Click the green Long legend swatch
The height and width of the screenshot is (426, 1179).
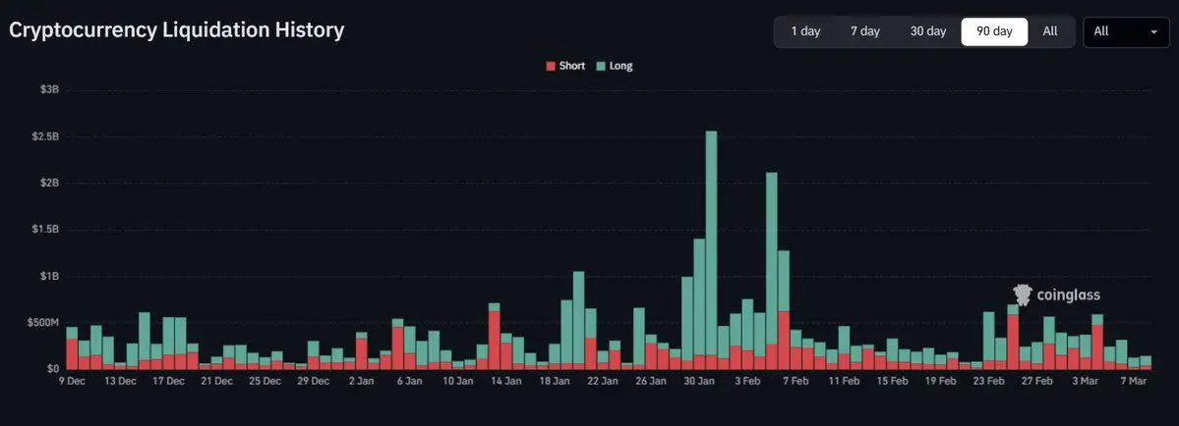[600, 66]
